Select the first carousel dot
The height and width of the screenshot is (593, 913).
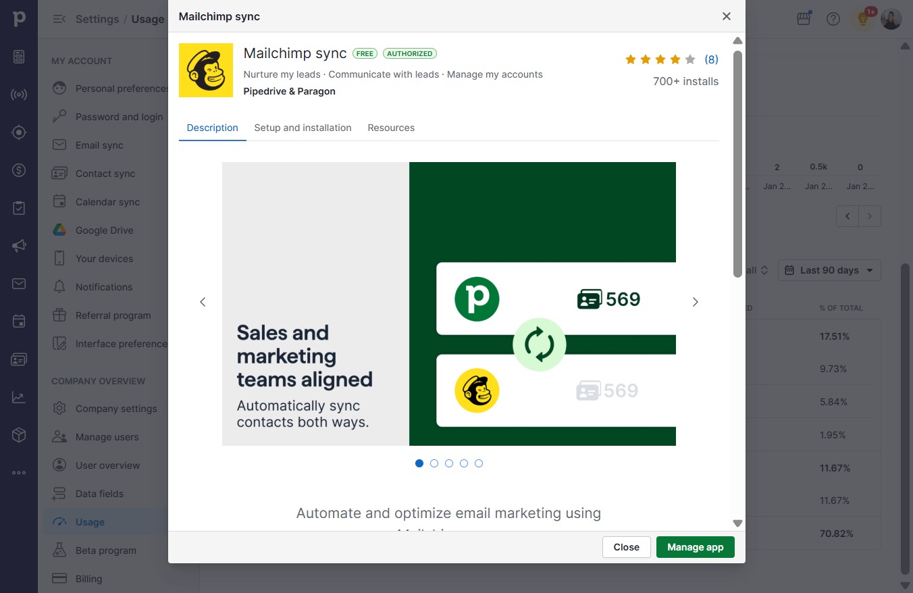click(x=419, y=463)
